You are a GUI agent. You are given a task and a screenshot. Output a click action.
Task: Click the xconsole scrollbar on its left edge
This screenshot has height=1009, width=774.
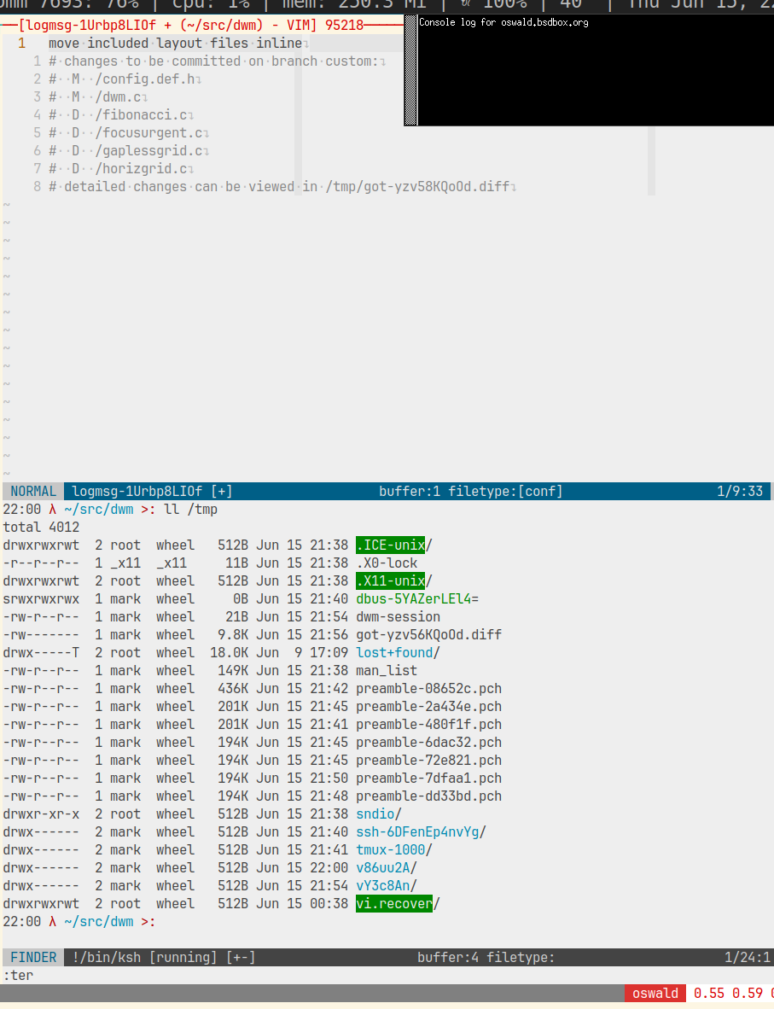410,73
